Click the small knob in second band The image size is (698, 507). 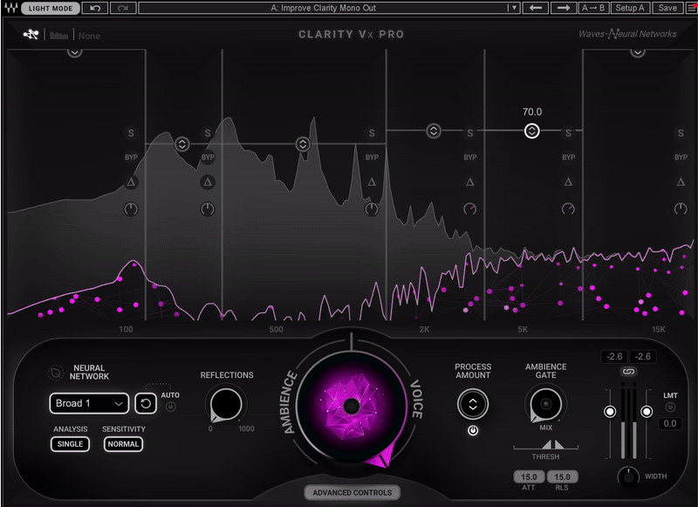tap(208, 209)
